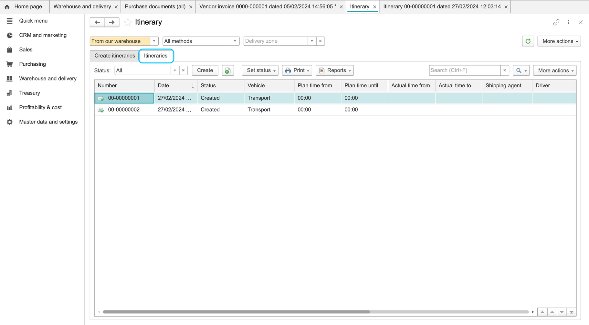Image resolution: width=589 pixels, height=325 pixels.
Task: Open the three-dot options menu
Action: pyautogui.click(x=569, y=22)
